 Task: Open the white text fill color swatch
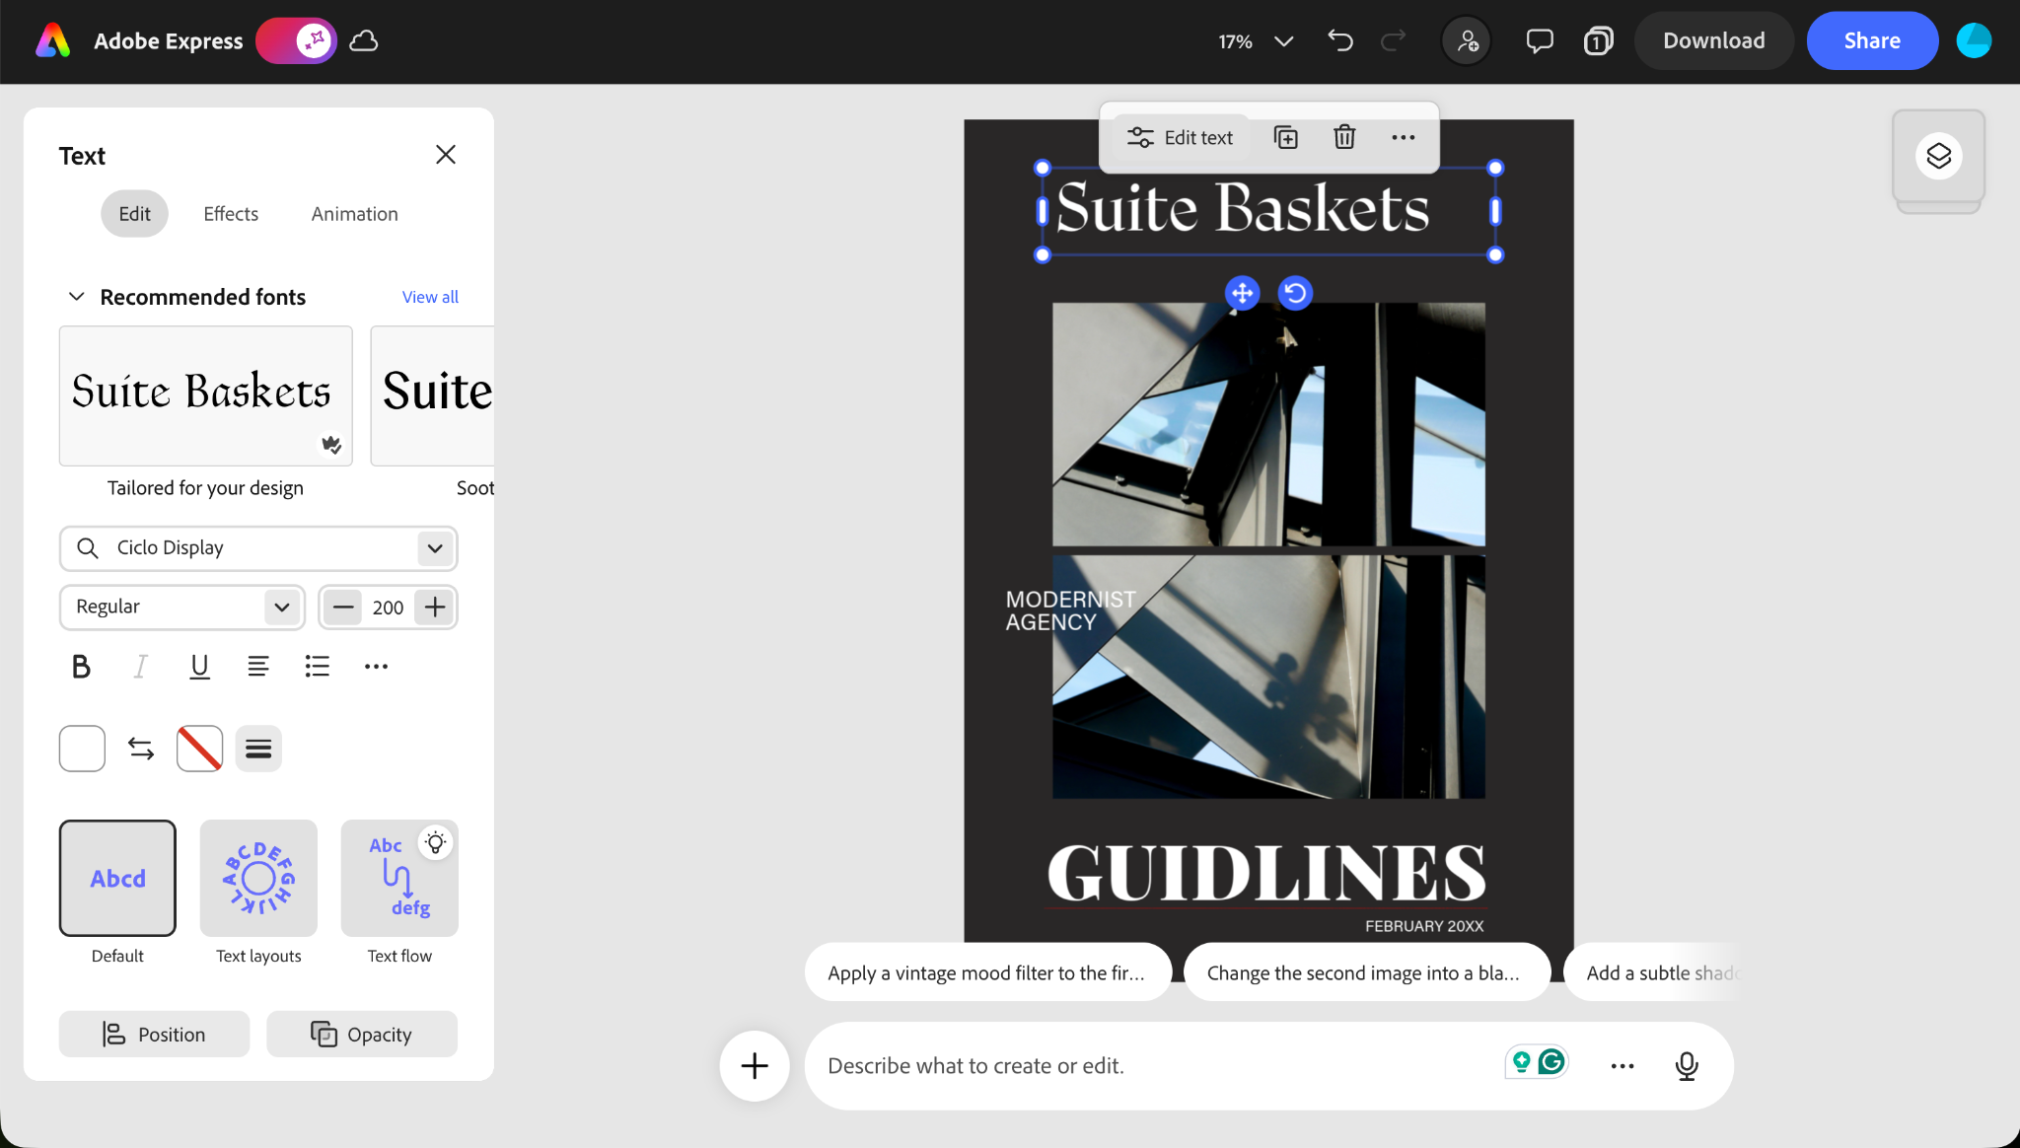(x=82, y=749)
